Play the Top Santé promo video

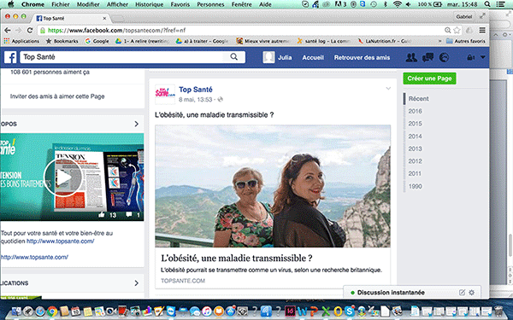click(63, 177)
